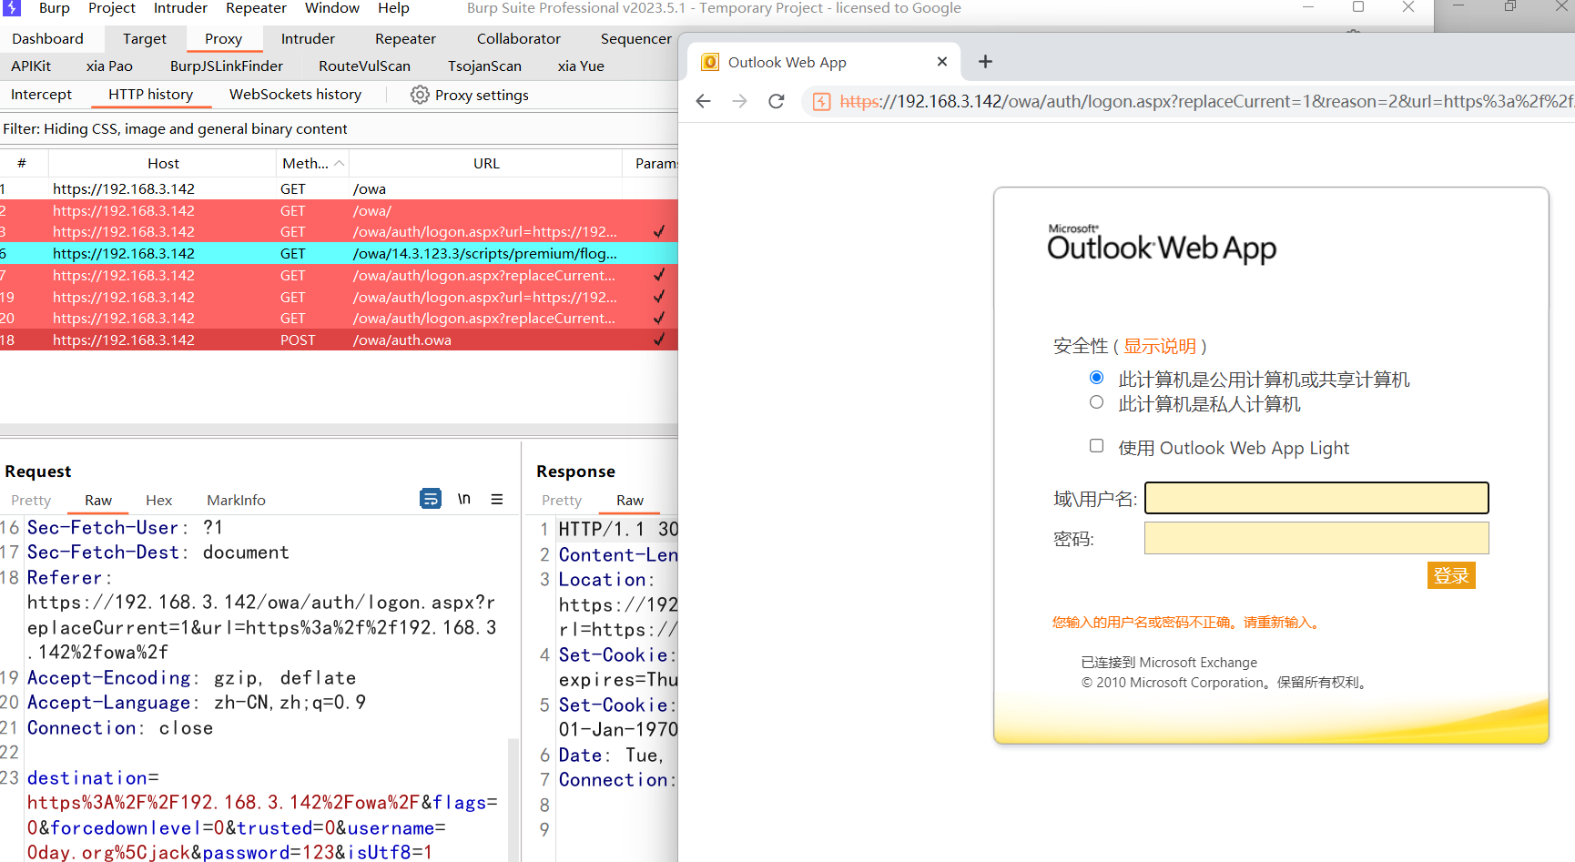
Task: Open the xia Pao extension tab
Action: (x=109, y=66)
